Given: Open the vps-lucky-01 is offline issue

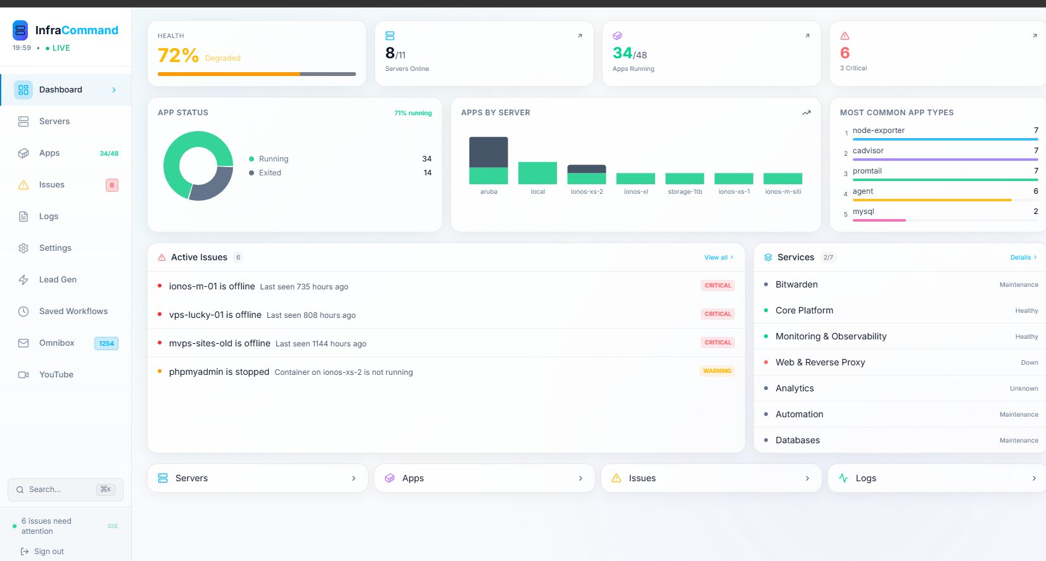Looking at the screenshot, I should tap(446, 315).
